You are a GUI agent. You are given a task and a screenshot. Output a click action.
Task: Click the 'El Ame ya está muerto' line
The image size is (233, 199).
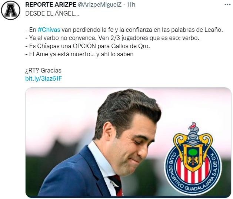pyautogui.click(x=79, y=54)
